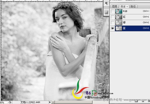Click the zoom percentage field in status bar
Screen dimensions: 150x104
4,102
